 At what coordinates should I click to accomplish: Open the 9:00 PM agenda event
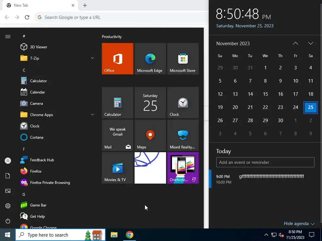pos(265,179)
